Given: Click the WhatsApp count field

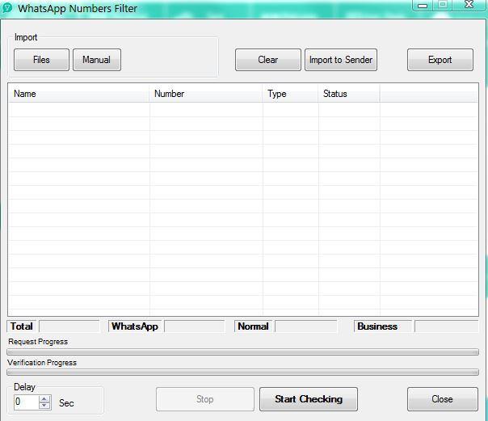Looking at the screenshot, I should [x=194, y=326].
